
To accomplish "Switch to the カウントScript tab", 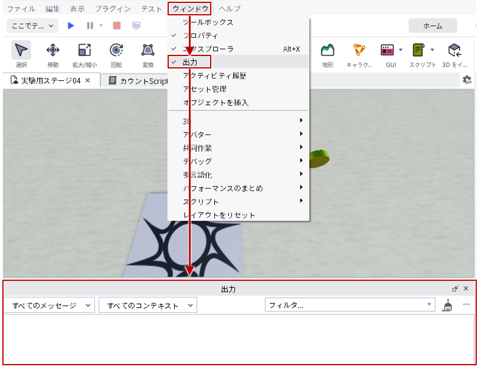I will click(x=138, y=81).
